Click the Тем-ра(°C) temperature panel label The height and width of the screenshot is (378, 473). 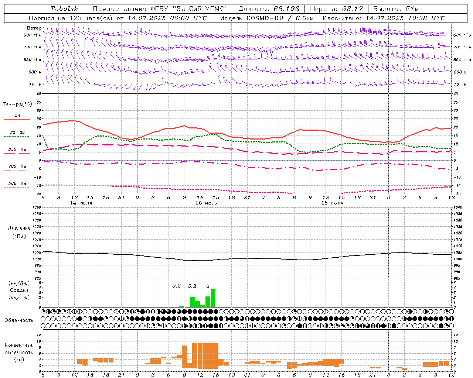pyautogui.click(x=17, y=104)
